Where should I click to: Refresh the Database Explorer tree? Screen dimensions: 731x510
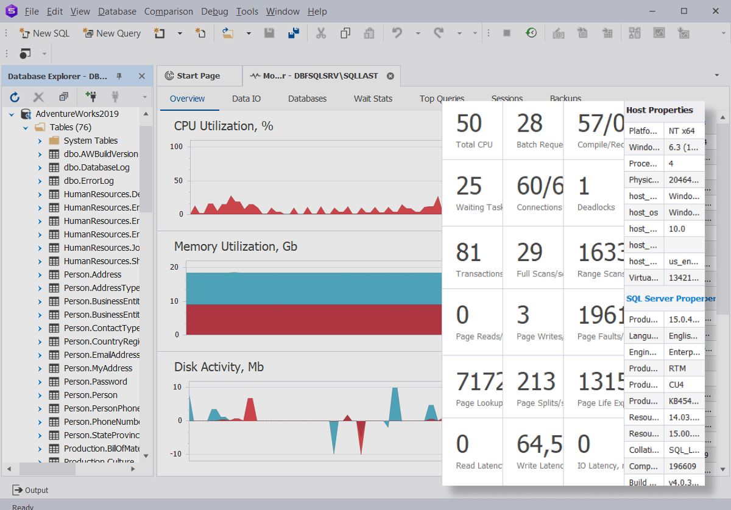pyautogui.click(x=13, y=96)
